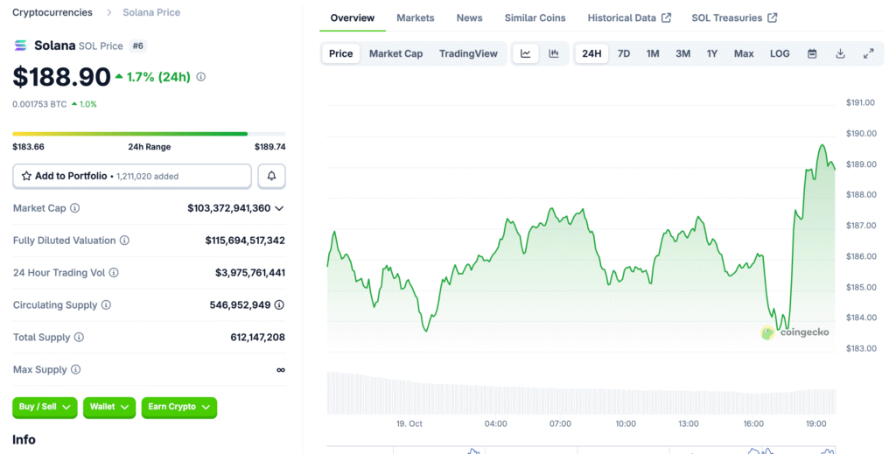Switch chart to Market Cap view
The width and height of the screenshot is (896, 454).
tap(395, 53)
